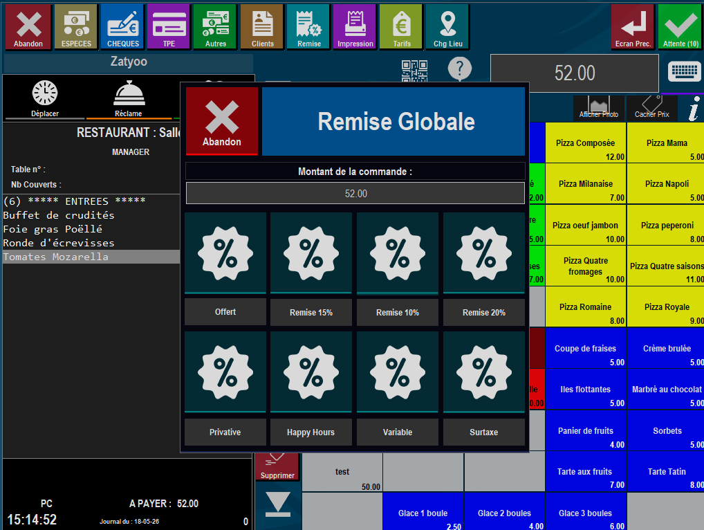Click the Happy Hours percent icon
Screen dimensions: 704x530
pyautogui.click(x=311, y=372)
